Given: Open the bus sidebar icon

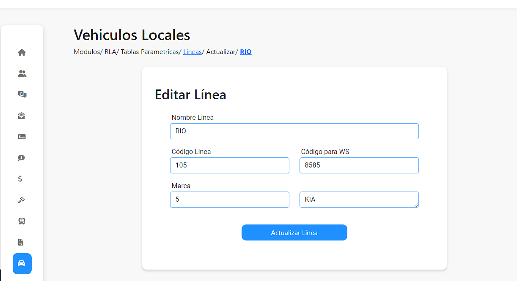Looking at the screenshot, I should (22, 221).
